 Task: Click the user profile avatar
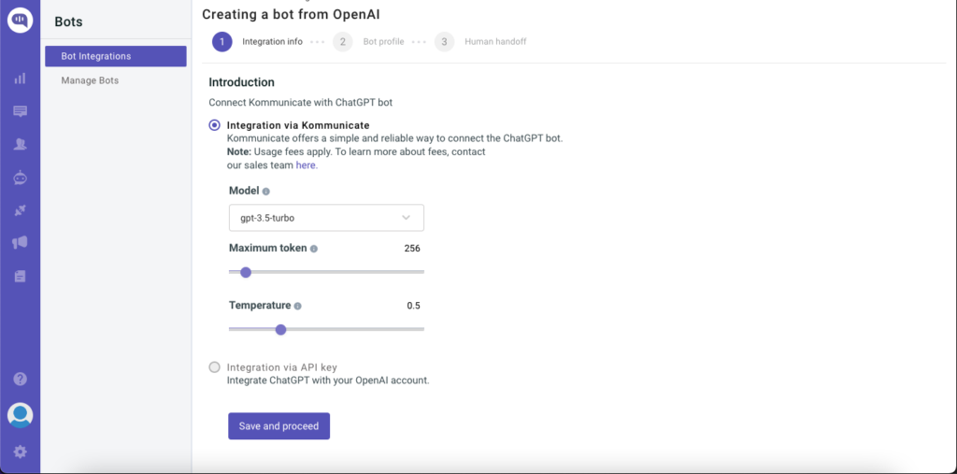tap(21, 415)
